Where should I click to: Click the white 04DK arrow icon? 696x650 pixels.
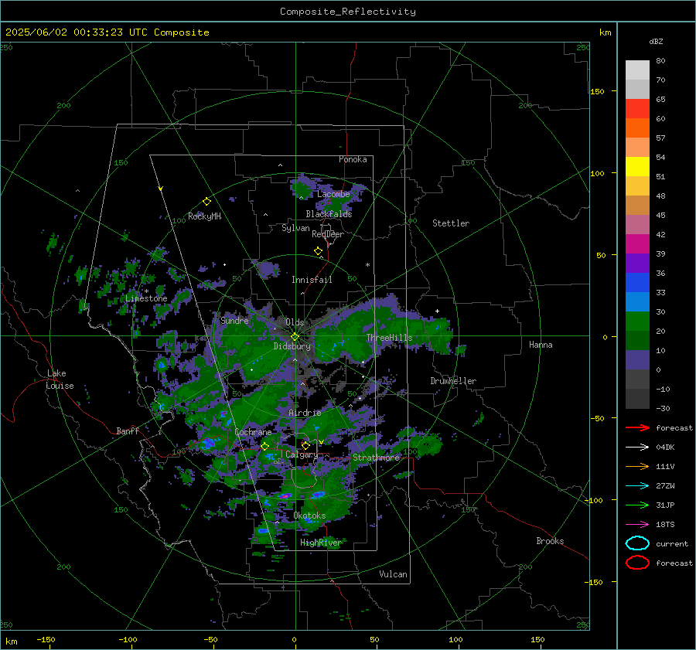(x=637, y=447)
